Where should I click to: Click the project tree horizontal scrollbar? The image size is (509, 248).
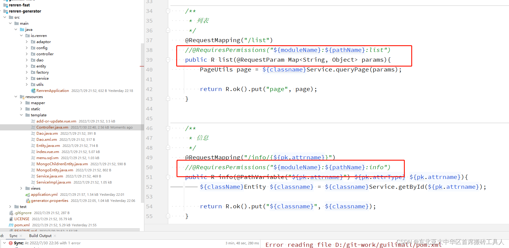point(70,229)
